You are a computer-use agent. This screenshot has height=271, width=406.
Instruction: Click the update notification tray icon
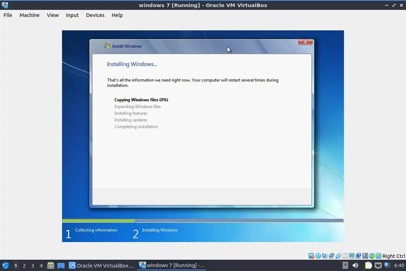point(387,265)
